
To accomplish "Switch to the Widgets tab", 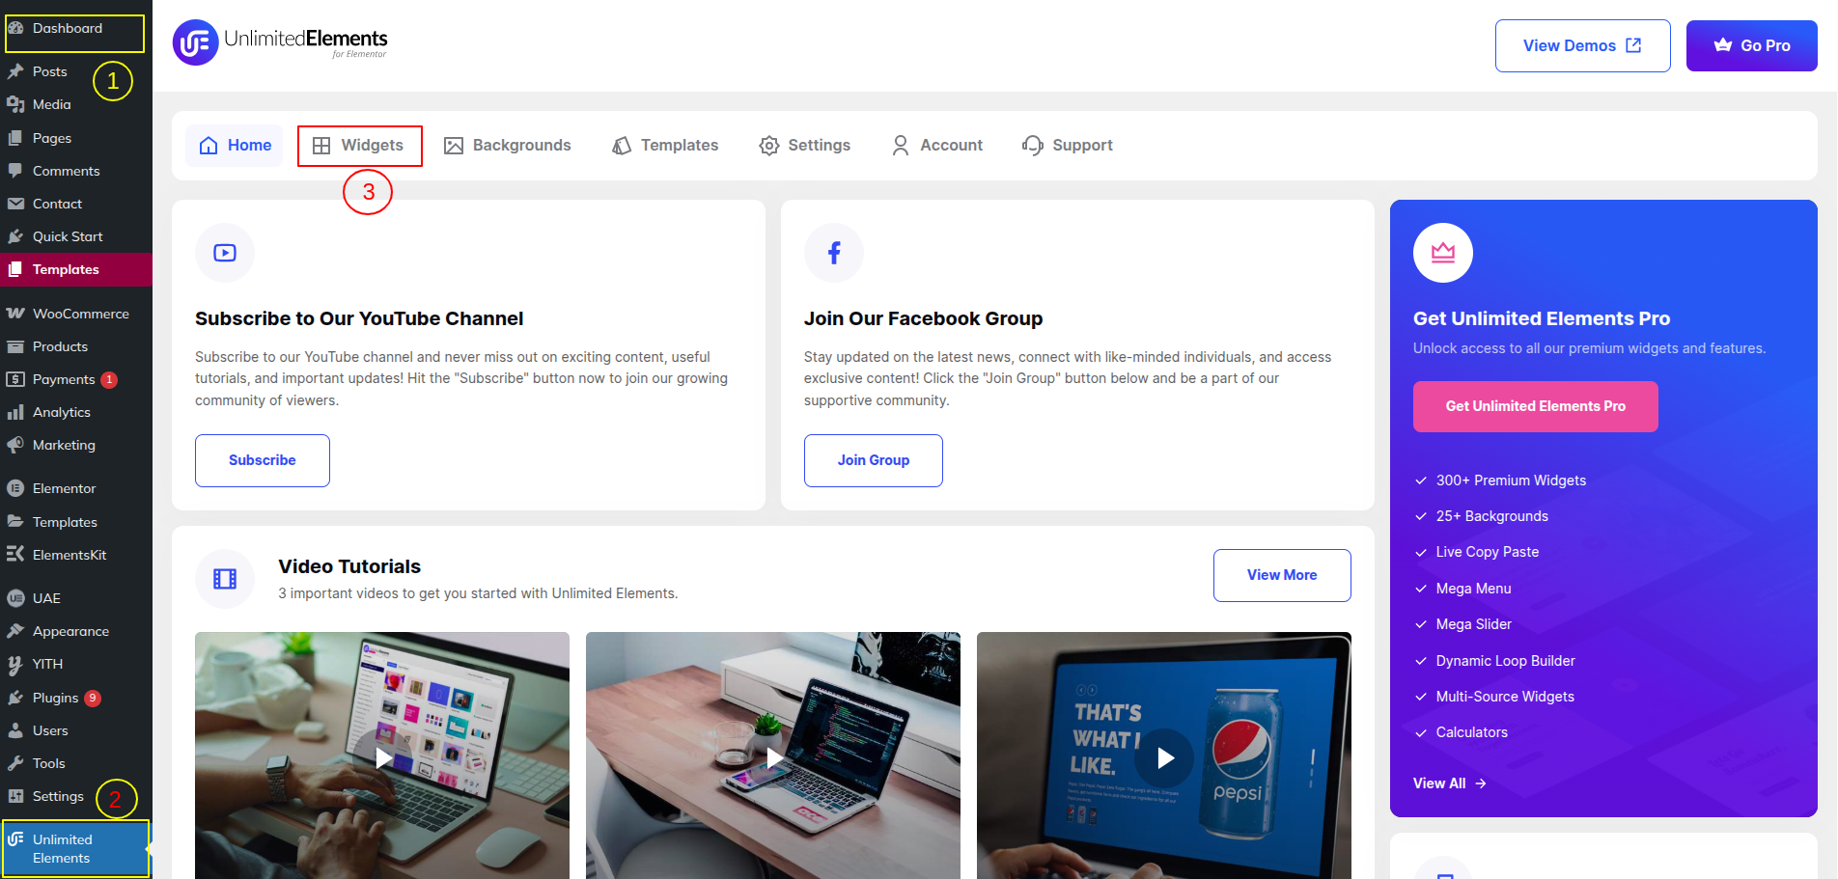I will (x=359, y=146).
